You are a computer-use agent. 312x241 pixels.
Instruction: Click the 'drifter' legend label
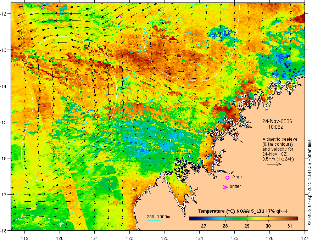pos(235,186)
